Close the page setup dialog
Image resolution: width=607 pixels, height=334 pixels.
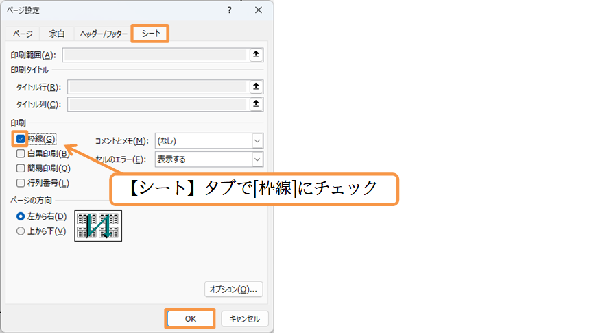(258, 10)
